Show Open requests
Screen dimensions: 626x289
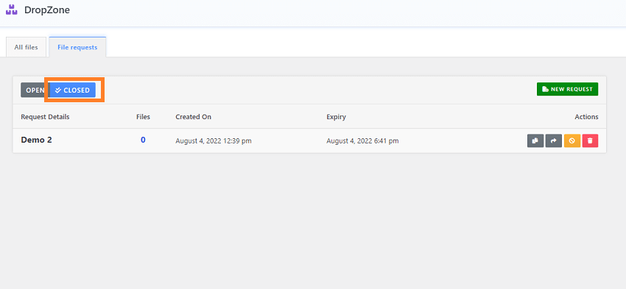coord(35,90)
